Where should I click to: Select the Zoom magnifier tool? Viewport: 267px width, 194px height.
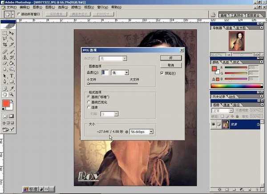12,94
